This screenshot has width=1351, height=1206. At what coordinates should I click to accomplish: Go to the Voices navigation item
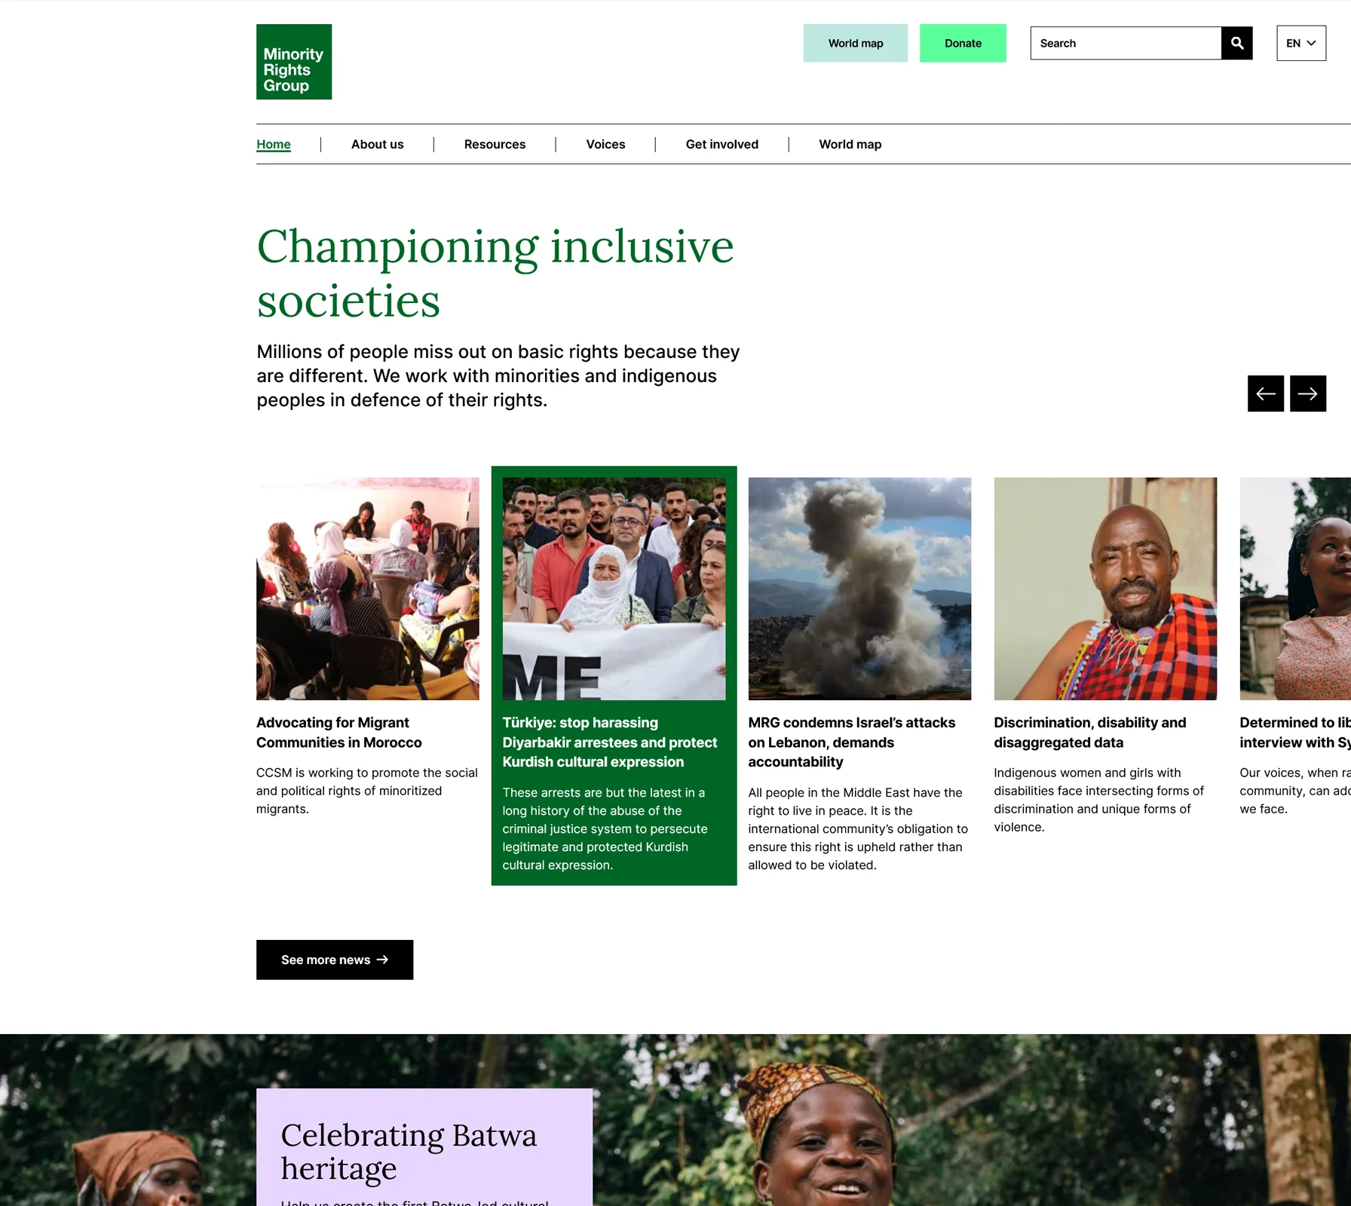[x=606, y=144]
